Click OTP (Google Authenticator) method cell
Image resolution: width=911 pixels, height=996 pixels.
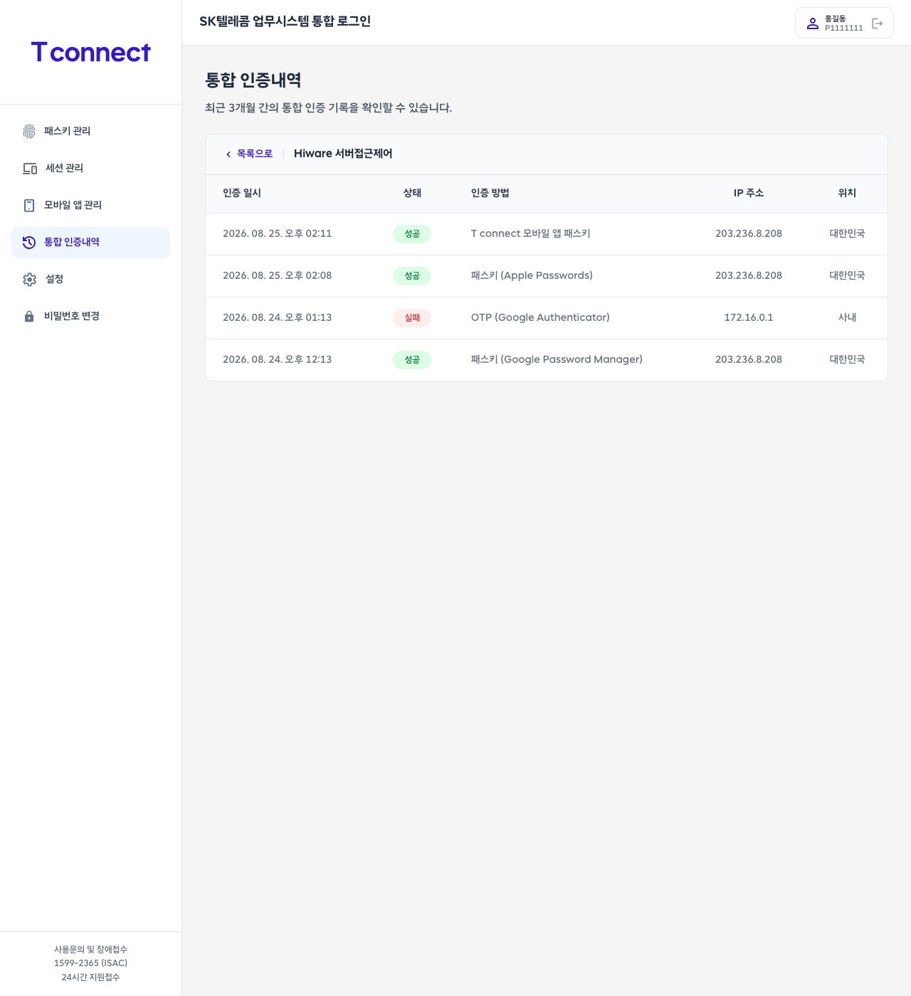point(540,318)
